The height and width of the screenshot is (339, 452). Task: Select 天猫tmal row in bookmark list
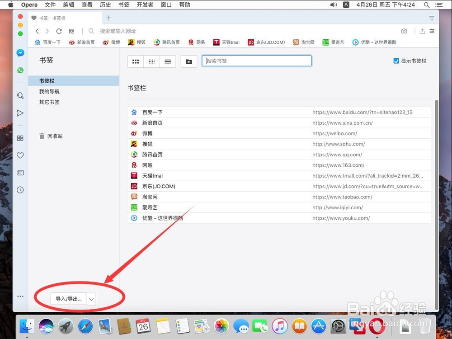[279, 176]
